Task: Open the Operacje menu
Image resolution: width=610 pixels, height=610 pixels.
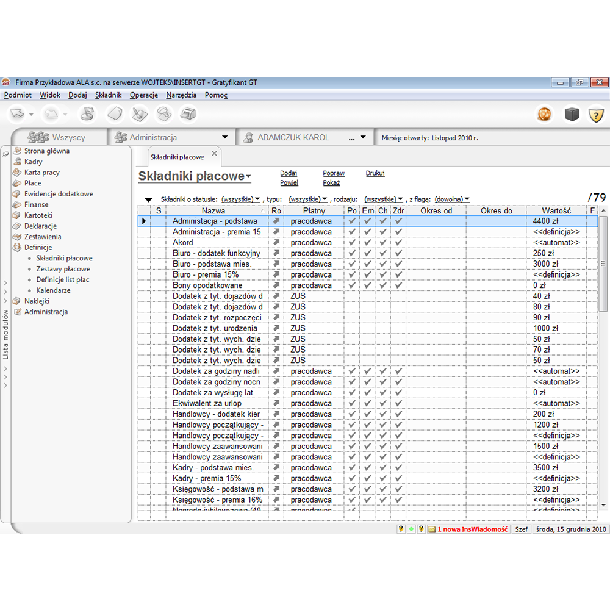Action: (x=143, y=95)
